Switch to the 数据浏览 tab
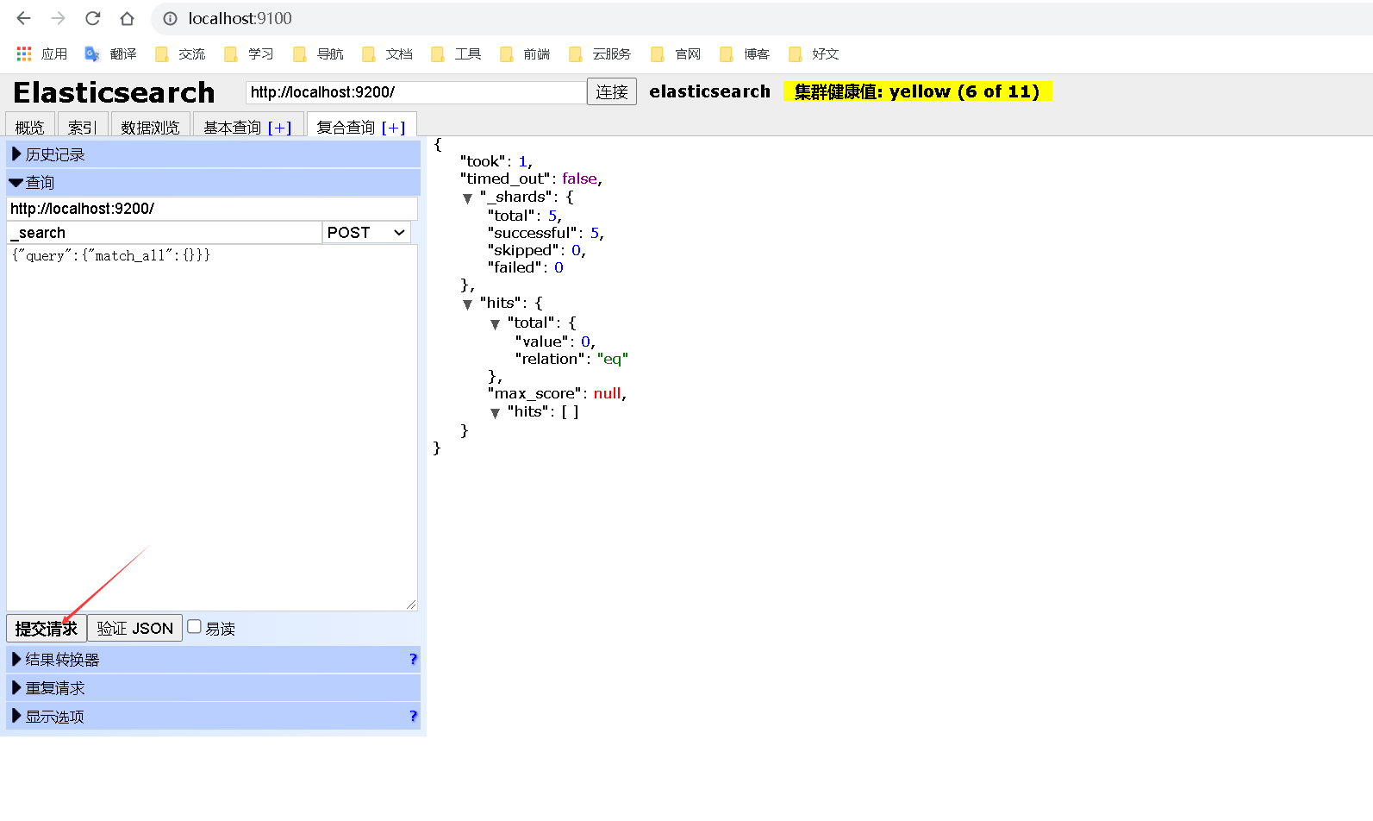The image size is (1373, 821). [150, 126]
